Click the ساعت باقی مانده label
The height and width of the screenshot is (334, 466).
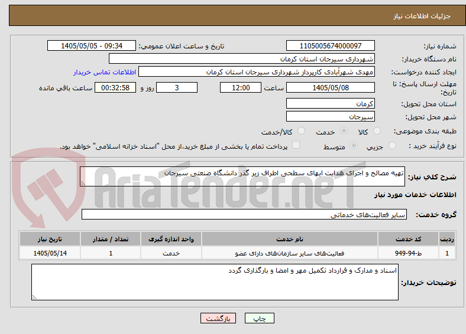click(x=66, y=88)
